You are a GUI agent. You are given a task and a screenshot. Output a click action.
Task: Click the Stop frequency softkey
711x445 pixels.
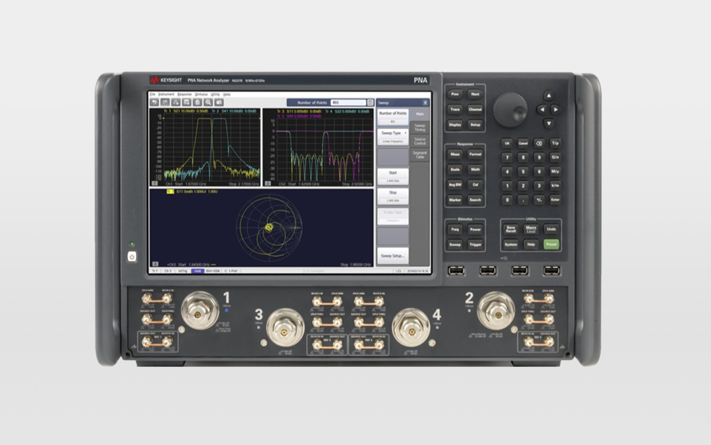click(392, 196)
